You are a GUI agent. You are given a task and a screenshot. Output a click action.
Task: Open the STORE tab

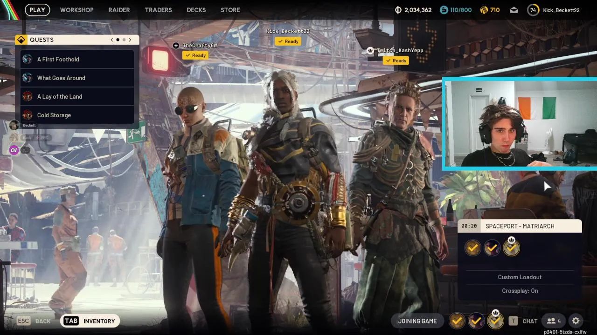230,10
